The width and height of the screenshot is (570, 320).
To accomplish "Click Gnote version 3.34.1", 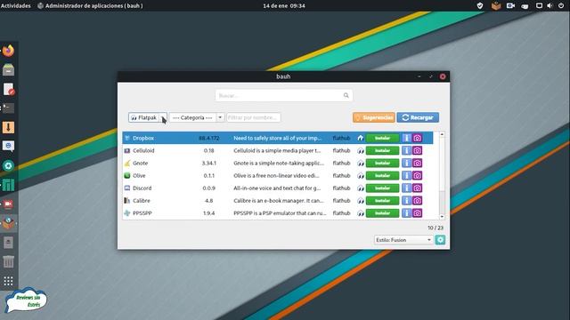I will point(209,164).
